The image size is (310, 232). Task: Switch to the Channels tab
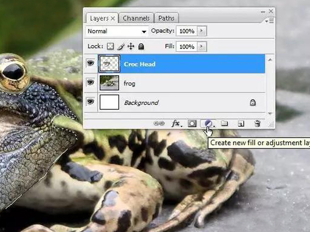click(x=136, y=19)
